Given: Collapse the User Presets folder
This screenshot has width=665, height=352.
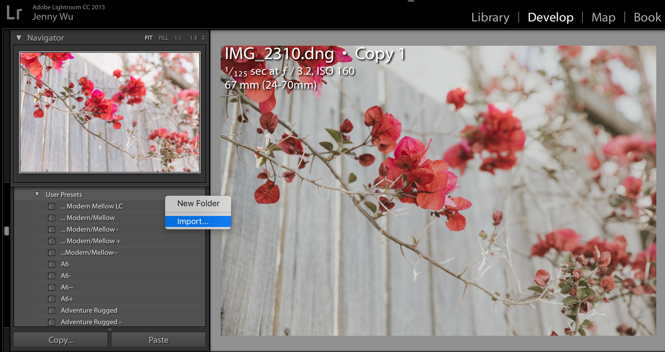Looking at the screenshot, I should pyautogui.click(x=37, y=194).
